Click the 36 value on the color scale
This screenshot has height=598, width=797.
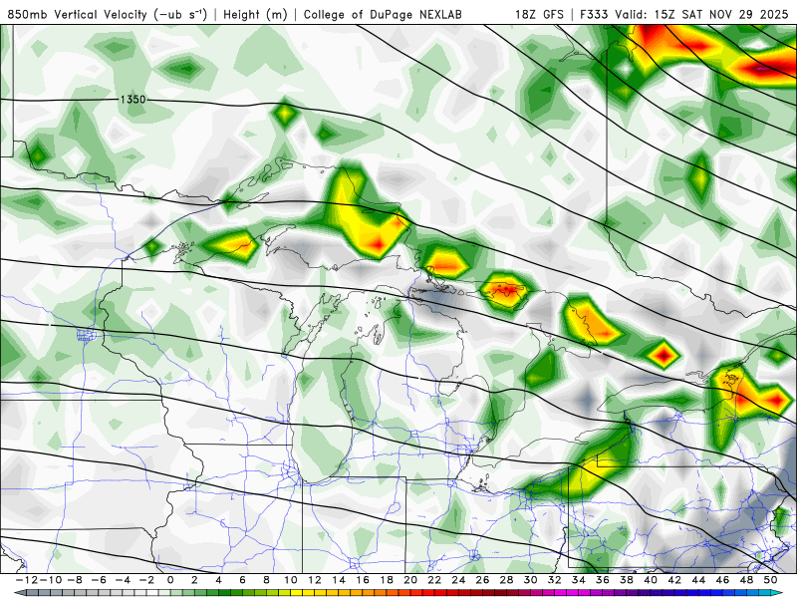603,580
